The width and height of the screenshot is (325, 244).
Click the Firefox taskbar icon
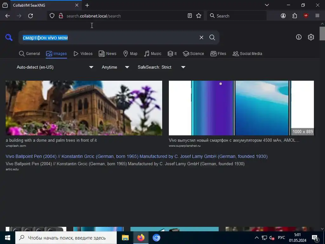pos(141,238)
